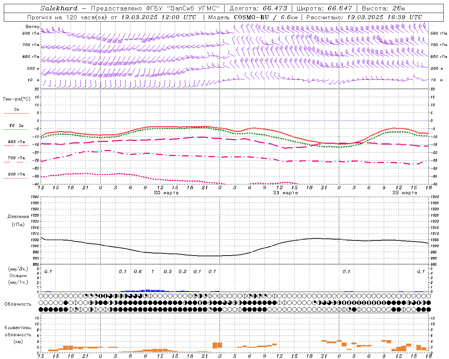The height and width of the screenshot is (359, 449).
Task: Click the date label 22 марта
Action: point(405,193)
